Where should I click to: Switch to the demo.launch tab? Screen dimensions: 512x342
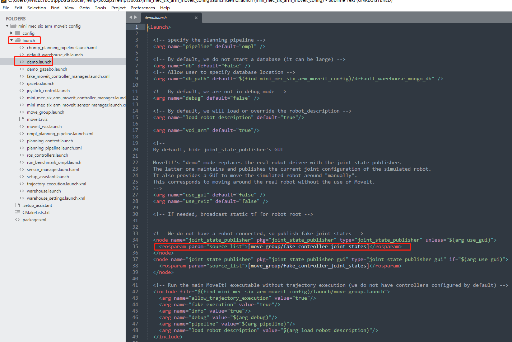pos(156,18)
